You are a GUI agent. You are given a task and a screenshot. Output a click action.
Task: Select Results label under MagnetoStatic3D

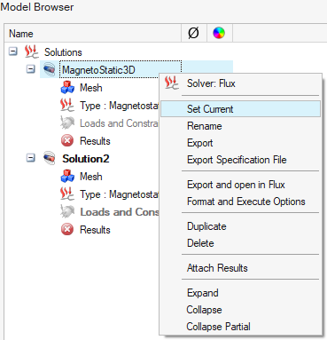pos(95,141)
